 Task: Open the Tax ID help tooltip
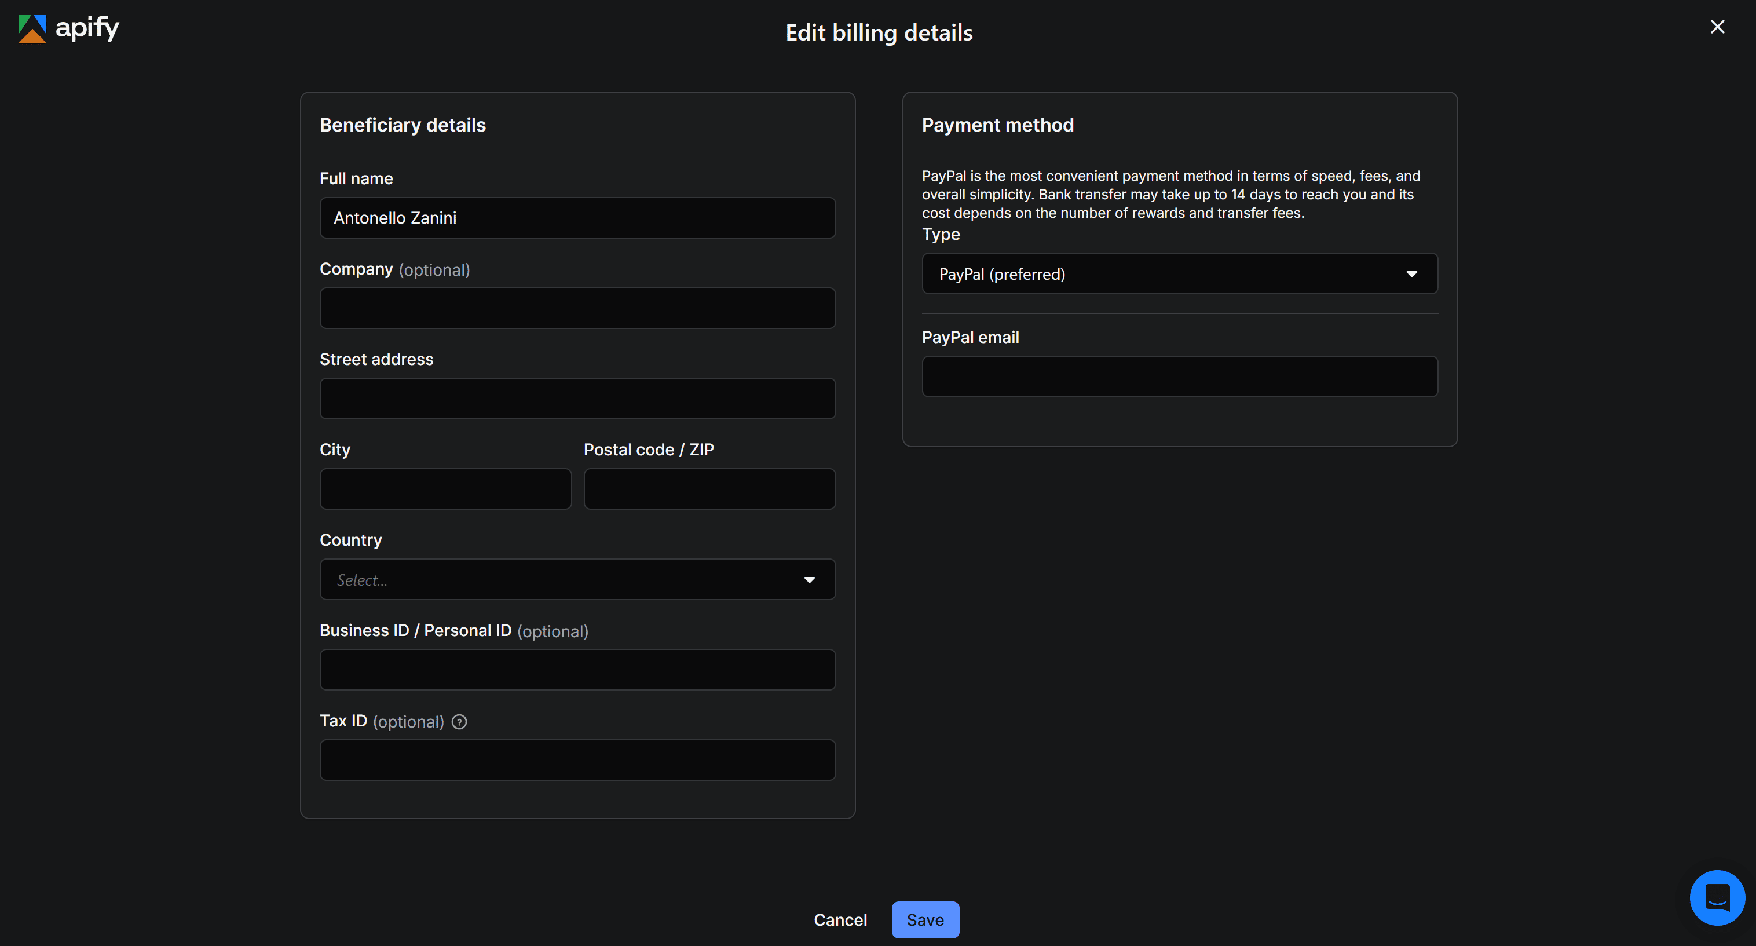459,722
